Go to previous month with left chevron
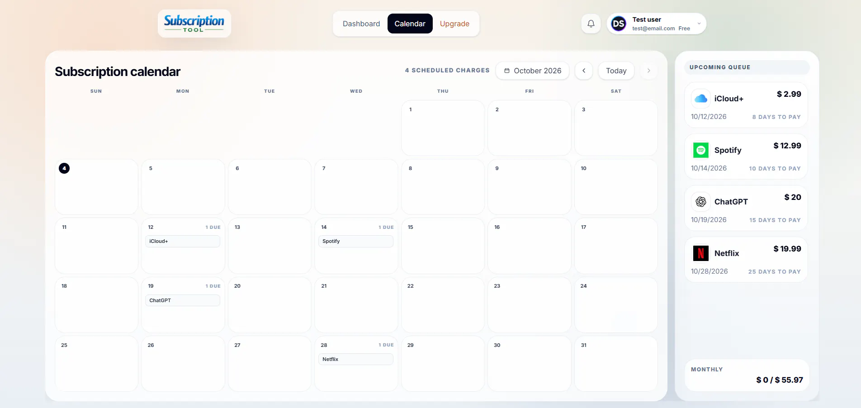This screenshot has width=861, height=408. (x=584, y=71)
